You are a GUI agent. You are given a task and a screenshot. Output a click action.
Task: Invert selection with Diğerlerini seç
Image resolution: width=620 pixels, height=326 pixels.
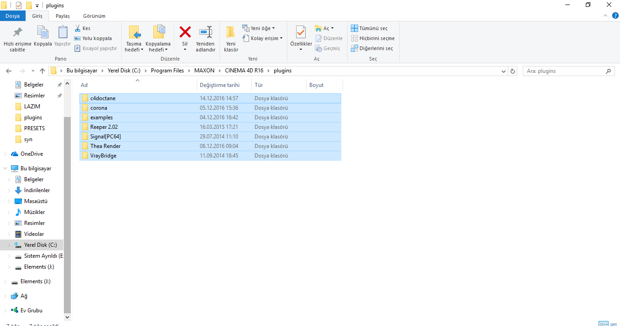(372, 48)
